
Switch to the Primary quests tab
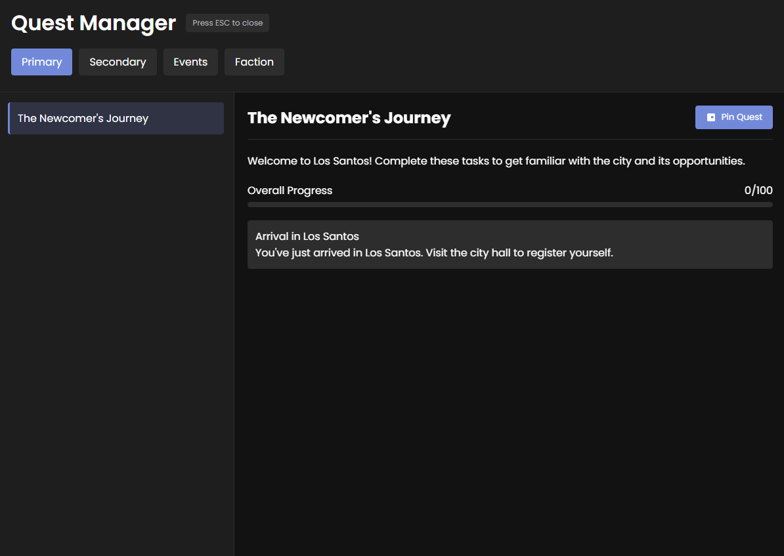[x=41, y=62]
